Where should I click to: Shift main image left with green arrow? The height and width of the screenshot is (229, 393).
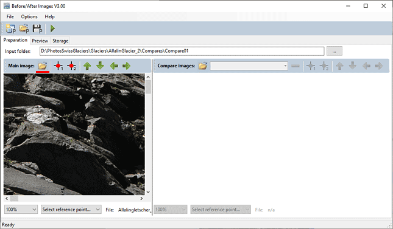click(x=114, y=66)
